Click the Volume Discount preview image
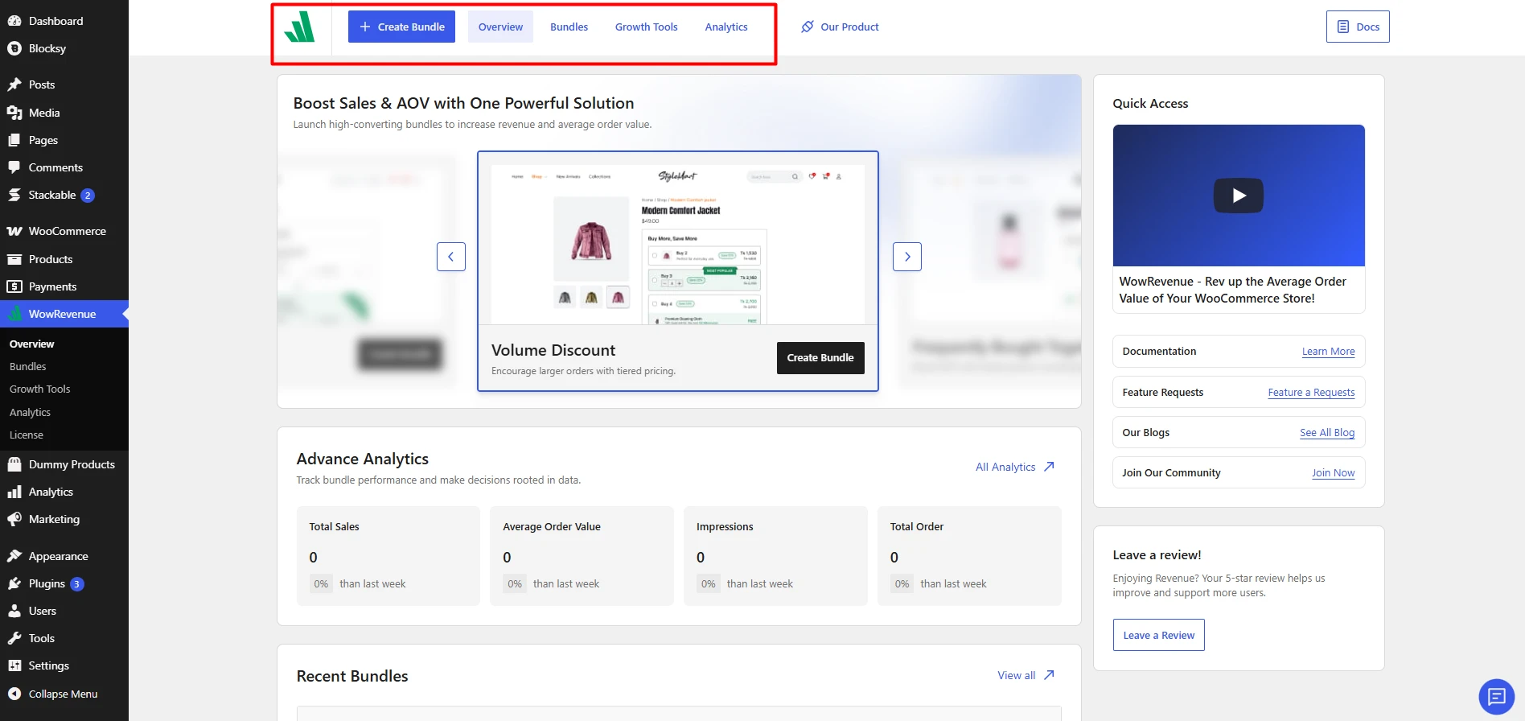1525x721 pixels. [x=678, y=245]
